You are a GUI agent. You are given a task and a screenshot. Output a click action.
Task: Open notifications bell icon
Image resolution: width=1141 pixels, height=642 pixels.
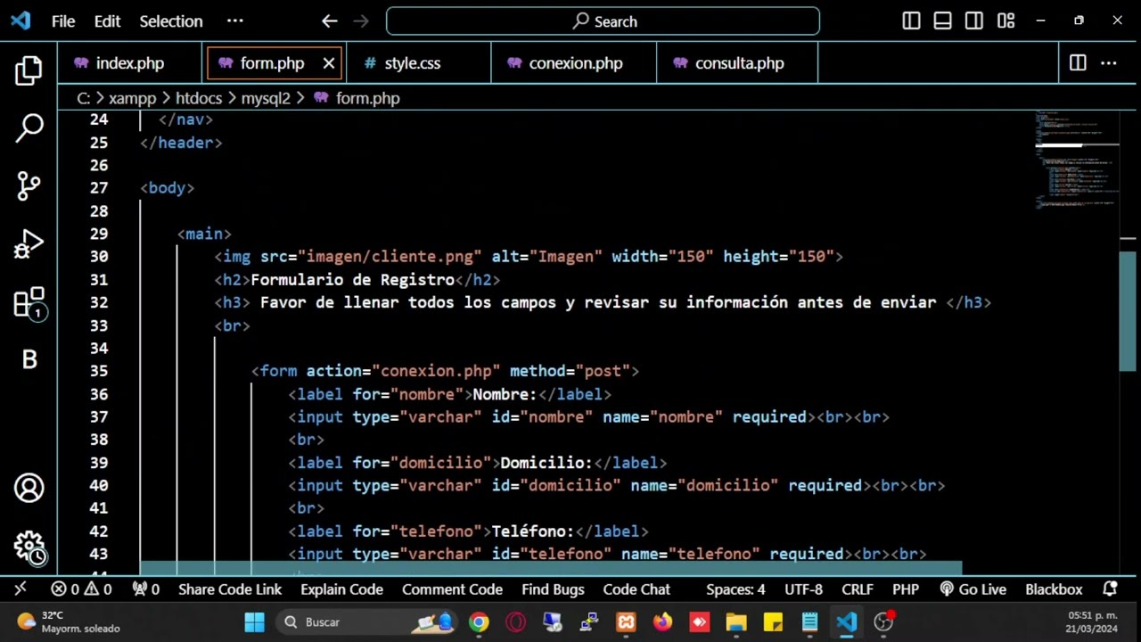1111,588
